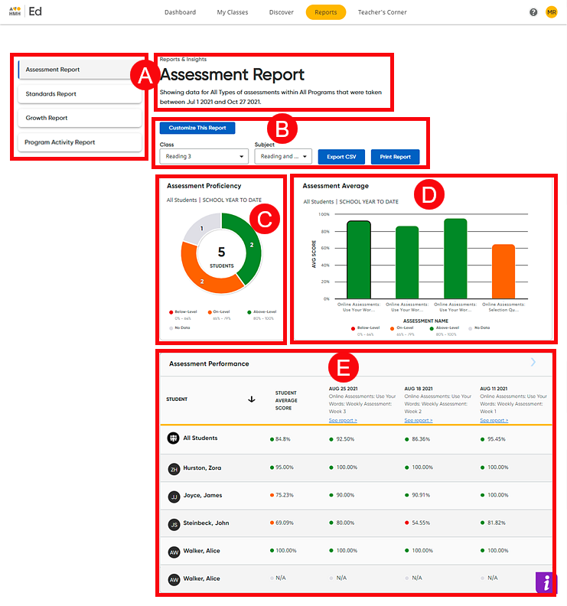This screenshot has height=606, width=567.
Task: Click the purple info icon
Action: [546, 582]
